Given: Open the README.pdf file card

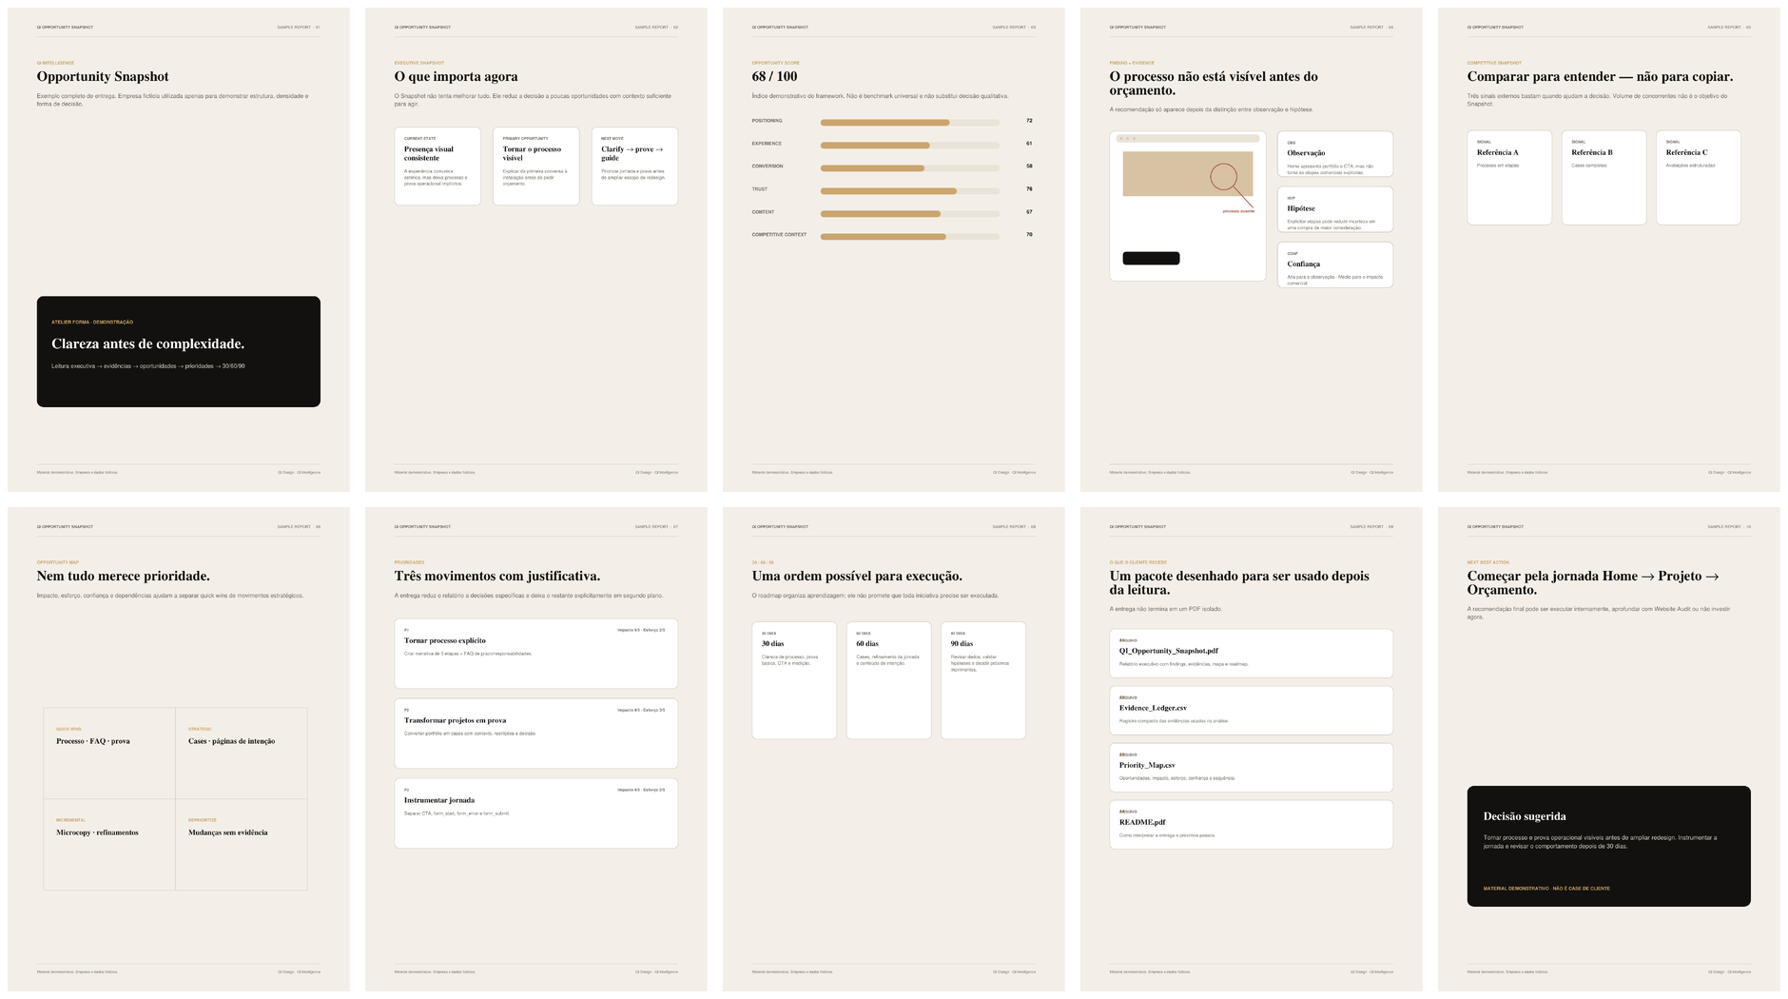Looking at the screenshot, I should coord(1251,824).
